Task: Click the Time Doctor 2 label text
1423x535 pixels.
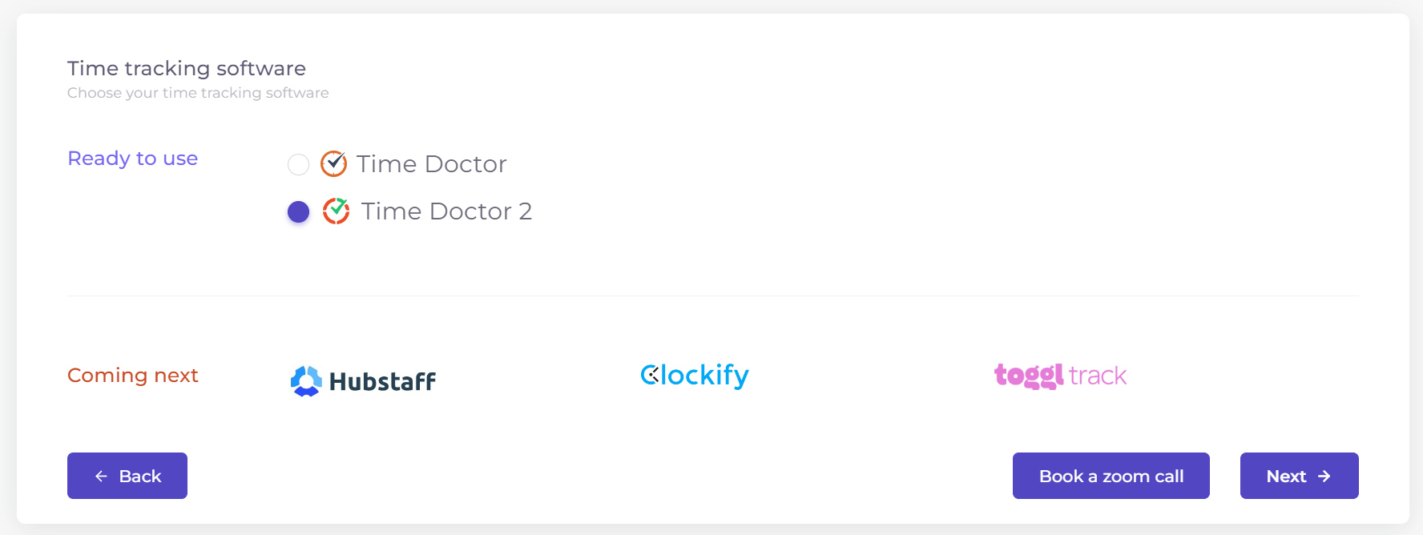Action: click(446, 211)
